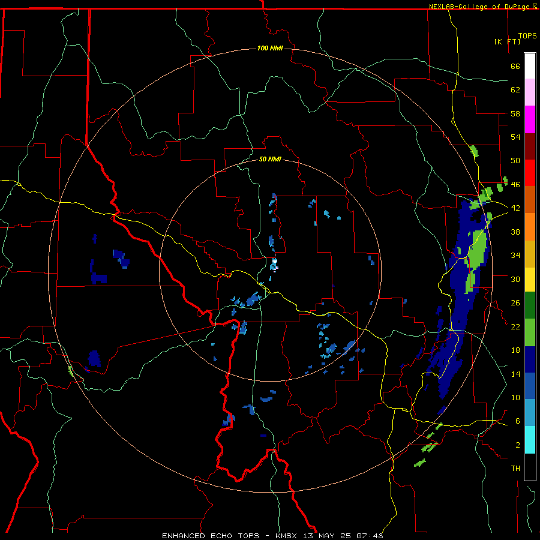Click the 50 value on the legend scale

coord(515,161)
